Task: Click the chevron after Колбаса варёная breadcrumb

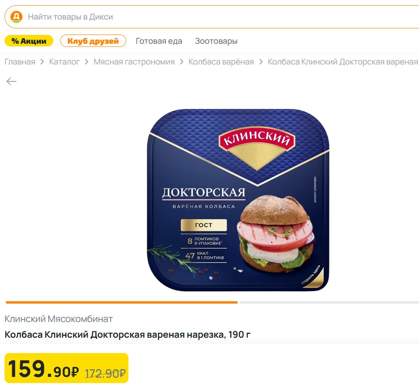Action: [x=261, y=62]
